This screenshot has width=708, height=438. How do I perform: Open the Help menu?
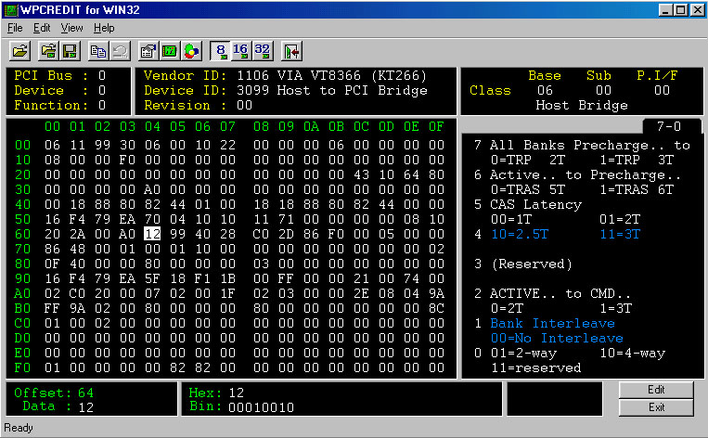coord(104,28)
